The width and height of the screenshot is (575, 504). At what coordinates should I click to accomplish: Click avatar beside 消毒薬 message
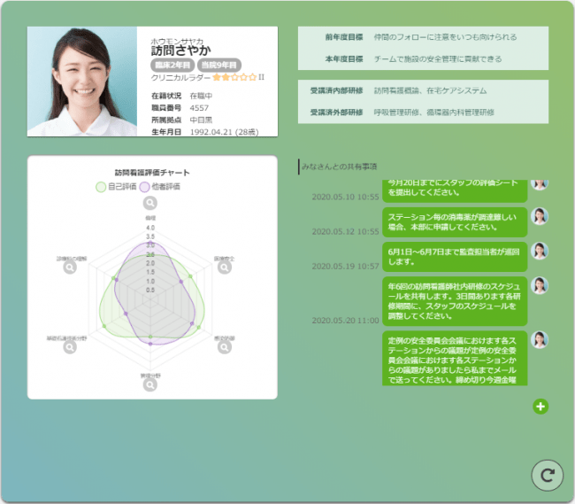coord(540,216)
